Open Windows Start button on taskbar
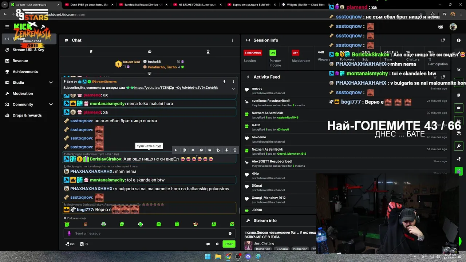 (208, 257)
